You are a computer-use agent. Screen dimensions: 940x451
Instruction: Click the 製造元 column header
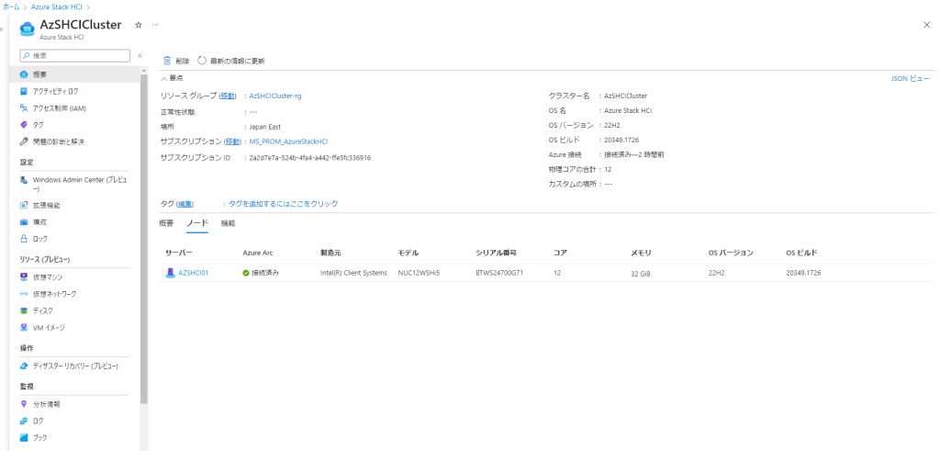(x=330, y=254)
